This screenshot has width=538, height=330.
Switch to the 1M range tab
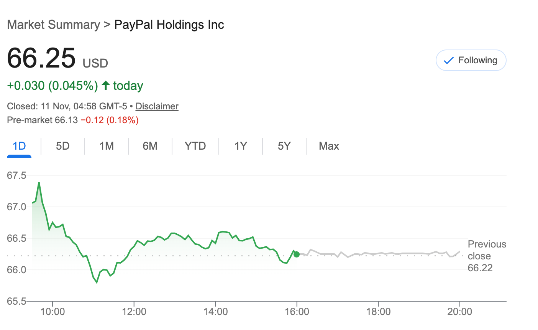107,146
